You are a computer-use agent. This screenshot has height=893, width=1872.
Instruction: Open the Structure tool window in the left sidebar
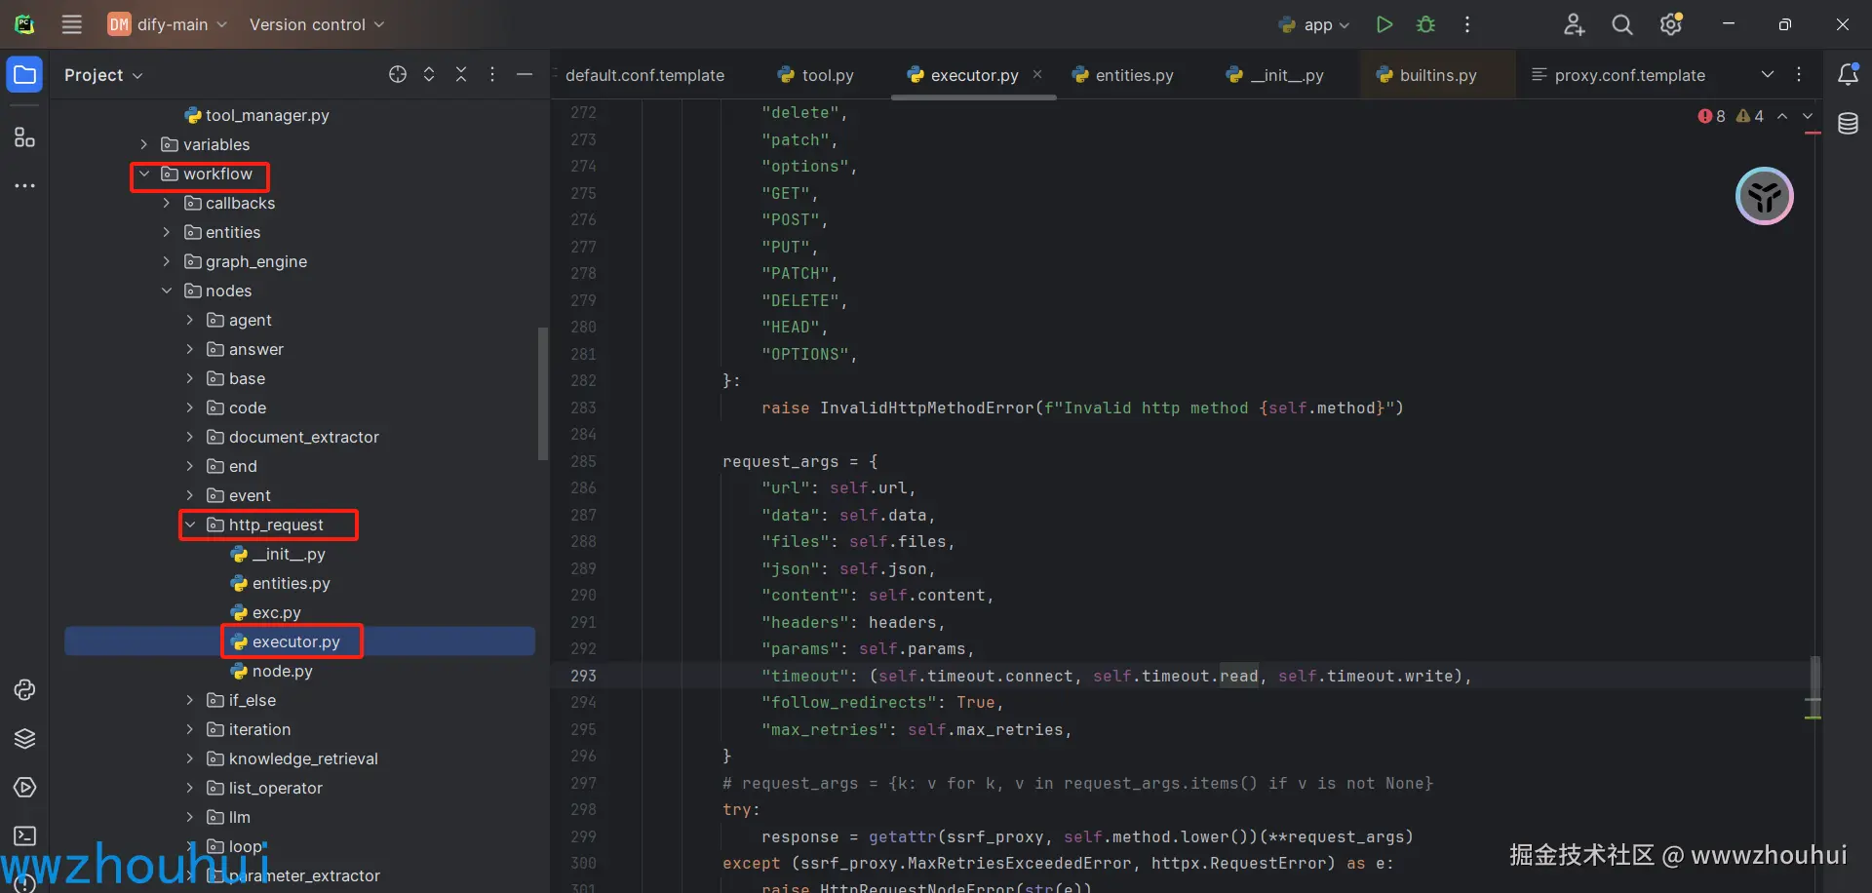(24, 137)
